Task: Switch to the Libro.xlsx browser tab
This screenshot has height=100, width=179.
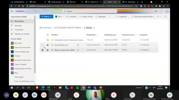Action: click(x=75, y=2)
